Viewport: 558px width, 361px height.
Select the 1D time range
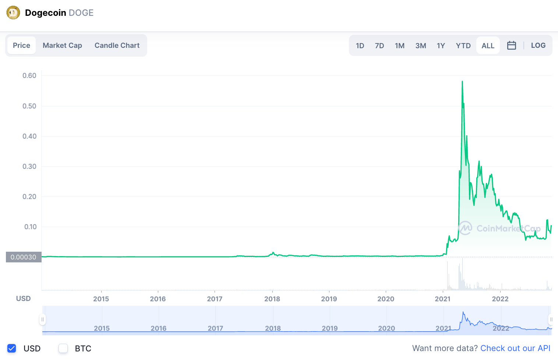point(360,46)
